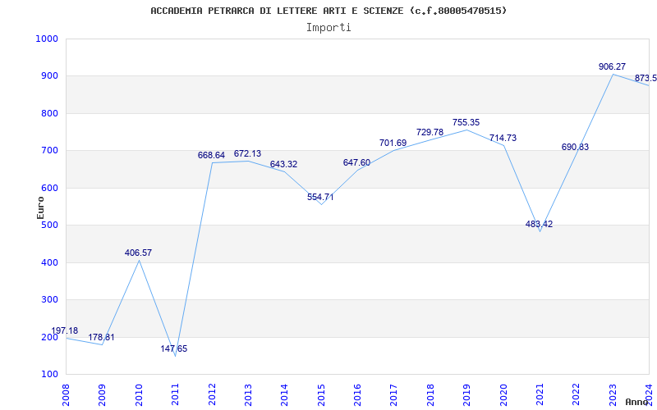Select data value 729.78

(430, 133)
